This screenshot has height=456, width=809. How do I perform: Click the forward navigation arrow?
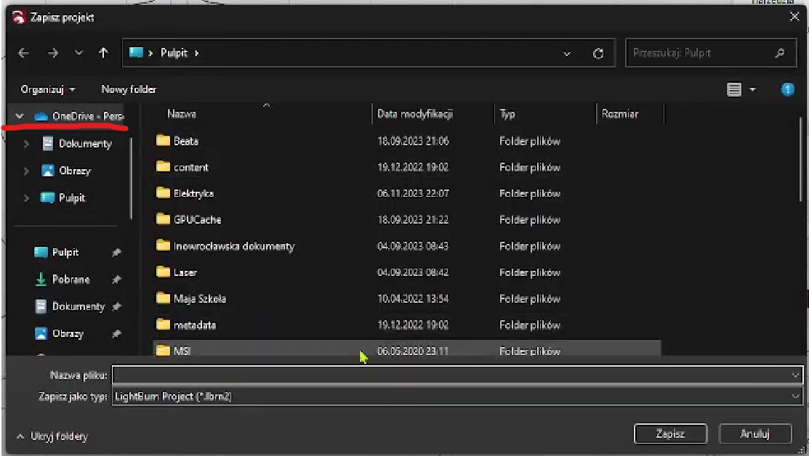tap(52, 53)
